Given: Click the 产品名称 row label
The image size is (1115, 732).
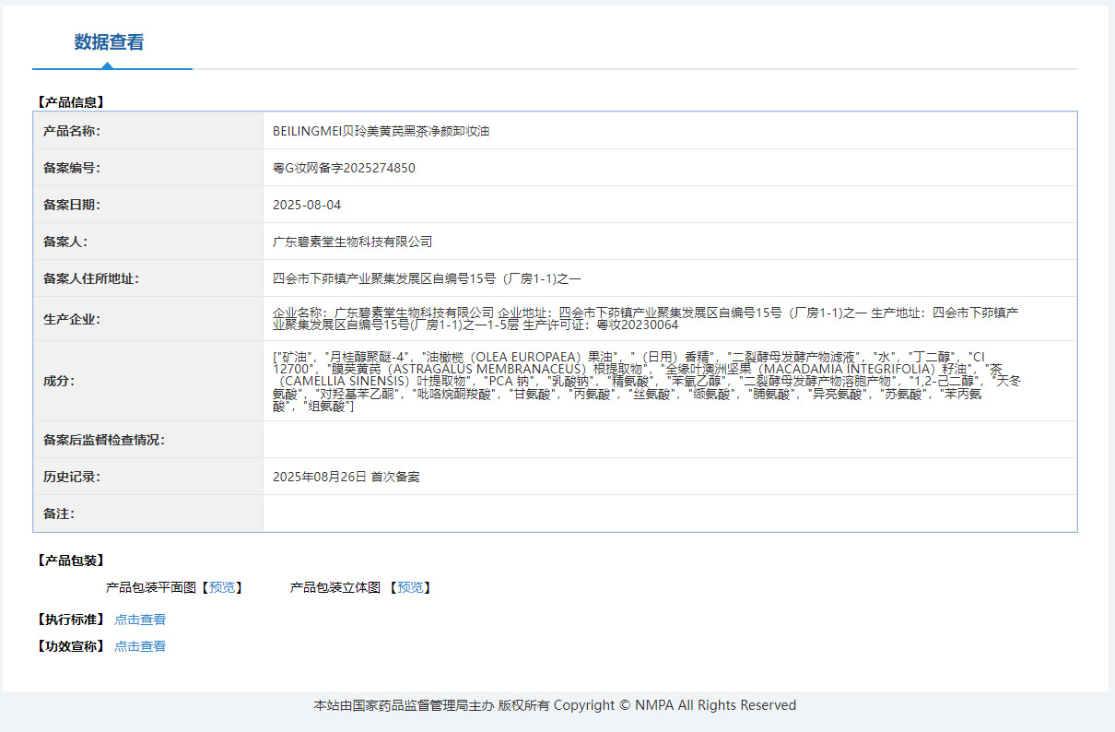Looking at the screenshot, I should pyautogui.click(x=72, y=131).
